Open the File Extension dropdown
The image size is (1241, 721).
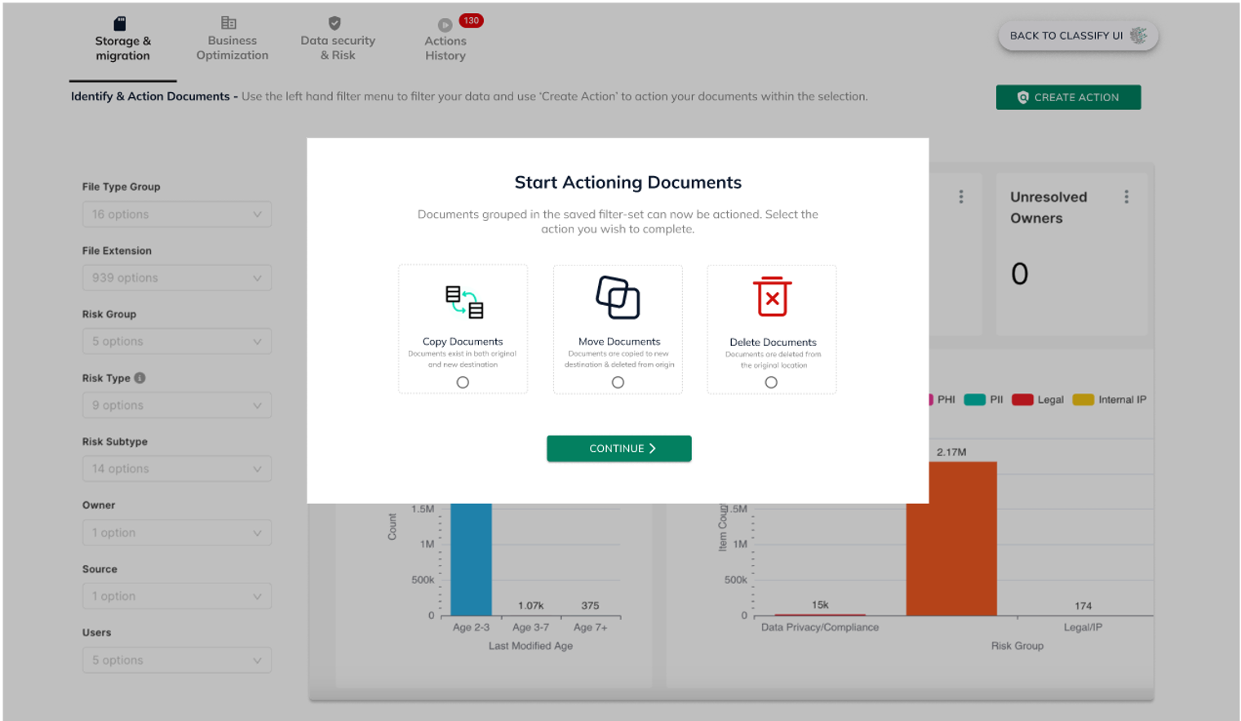(x=176, y=278)
